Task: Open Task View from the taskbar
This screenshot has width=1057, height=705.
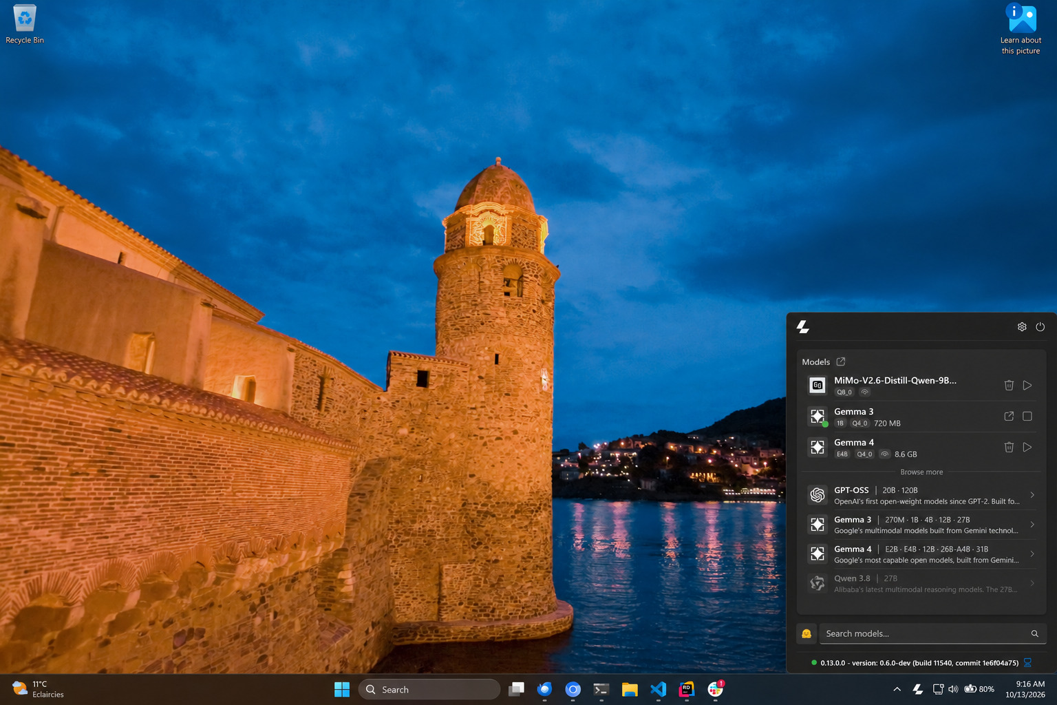Action: (x=516, y=689)
